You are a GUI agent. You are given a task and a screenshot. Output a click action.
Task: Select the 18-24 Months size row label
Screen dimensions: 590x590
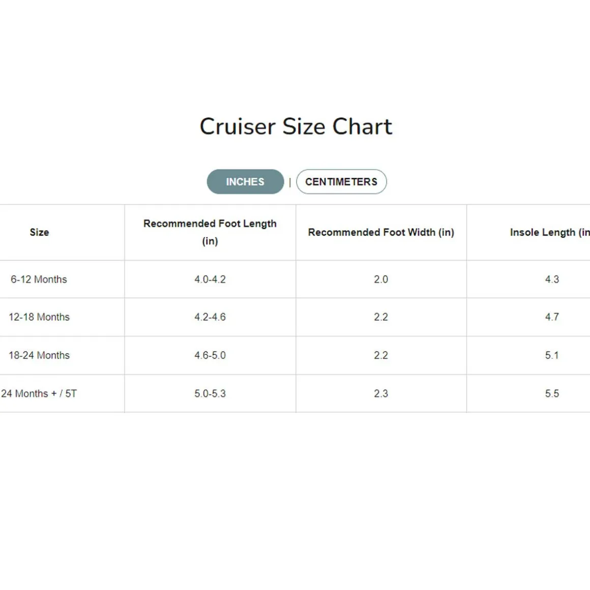pyautogui.click(x=39, y=355)
